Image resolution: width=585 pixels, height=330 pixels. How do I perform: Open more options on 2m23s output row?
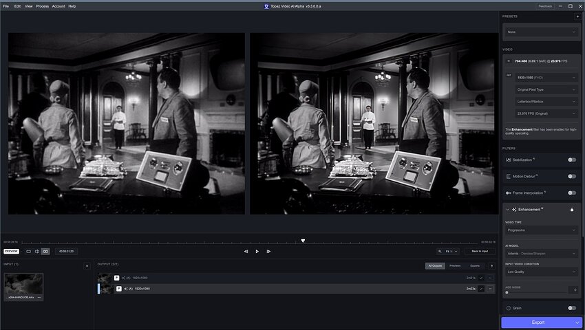pos(490,289)
